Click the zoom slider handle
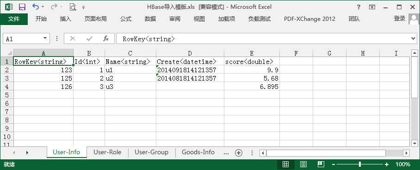The height and width of the screenshot is (170, 420). click(360, 164)
